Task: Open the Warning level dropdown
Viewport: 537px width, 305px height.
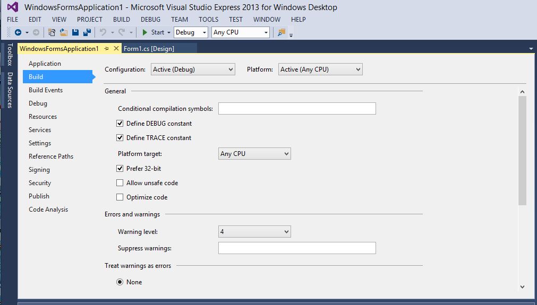Action: point(254,232)
